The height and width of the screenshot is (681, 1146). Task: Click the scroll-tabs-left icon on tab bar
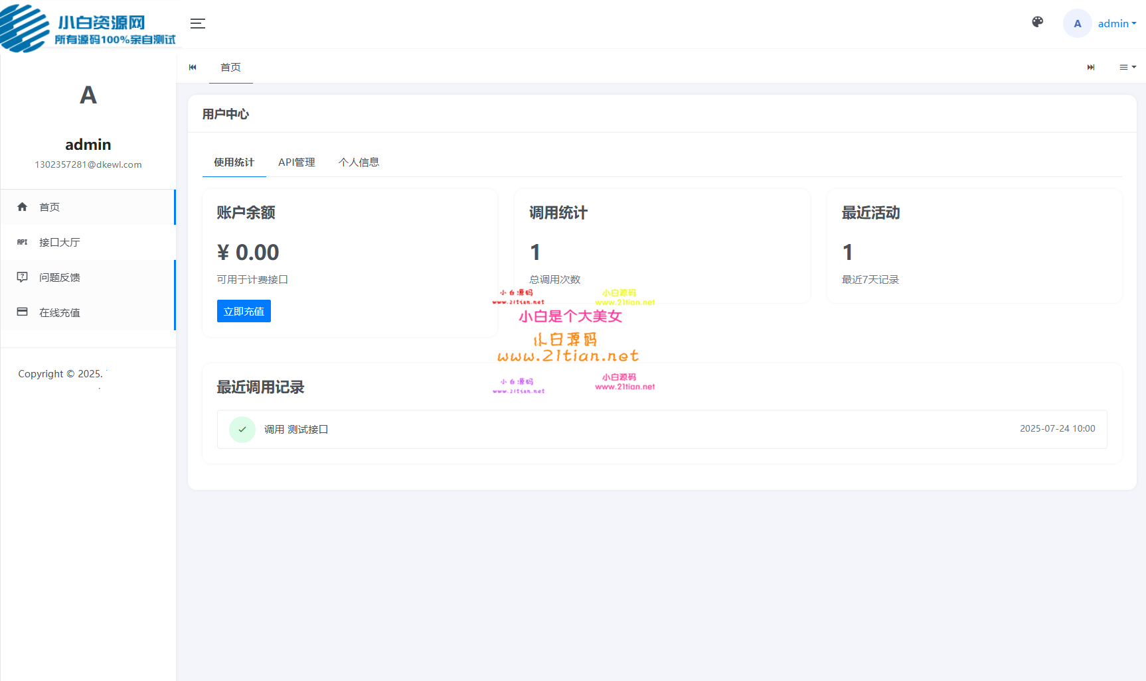coord(193,67)
